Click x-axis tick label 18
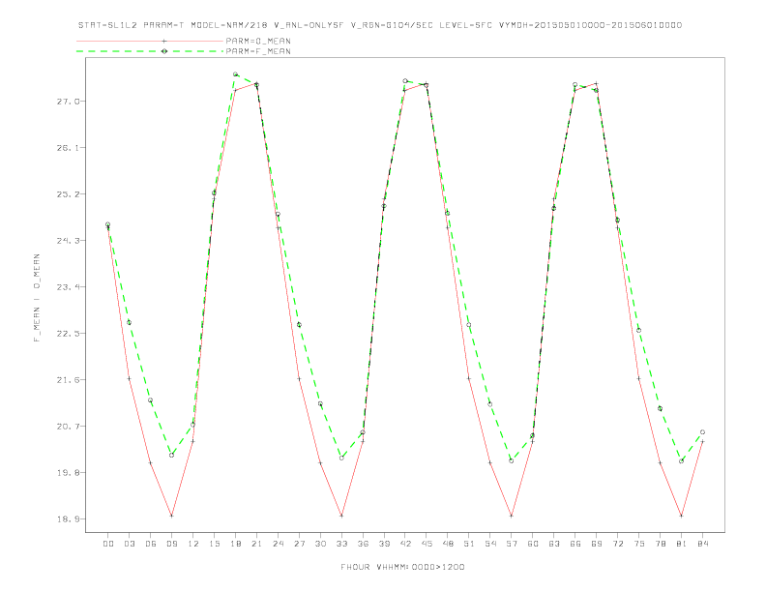The width and height of the screenshot is (766, 592). pos(235,544)
